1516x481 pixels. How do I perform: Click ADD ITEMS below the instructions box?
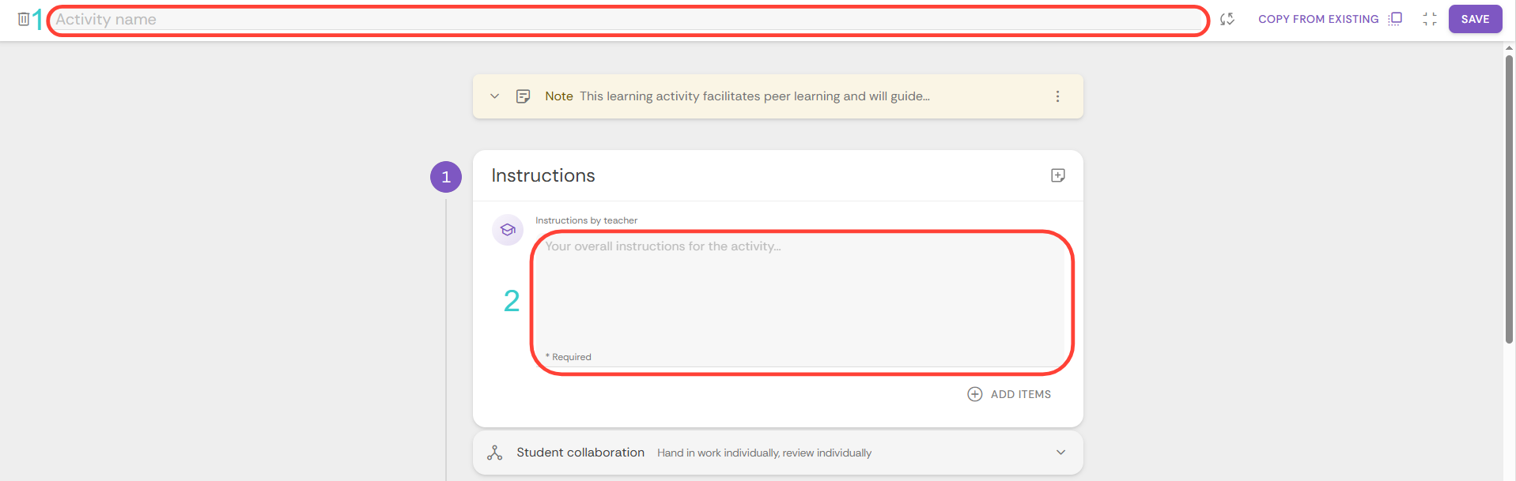coord(1009,394)
